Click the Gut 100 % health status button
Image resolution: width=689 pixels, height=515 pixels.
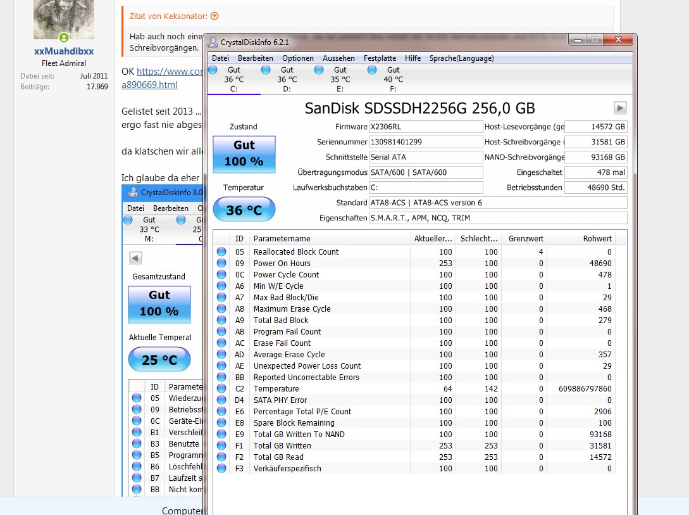(244, 154)
